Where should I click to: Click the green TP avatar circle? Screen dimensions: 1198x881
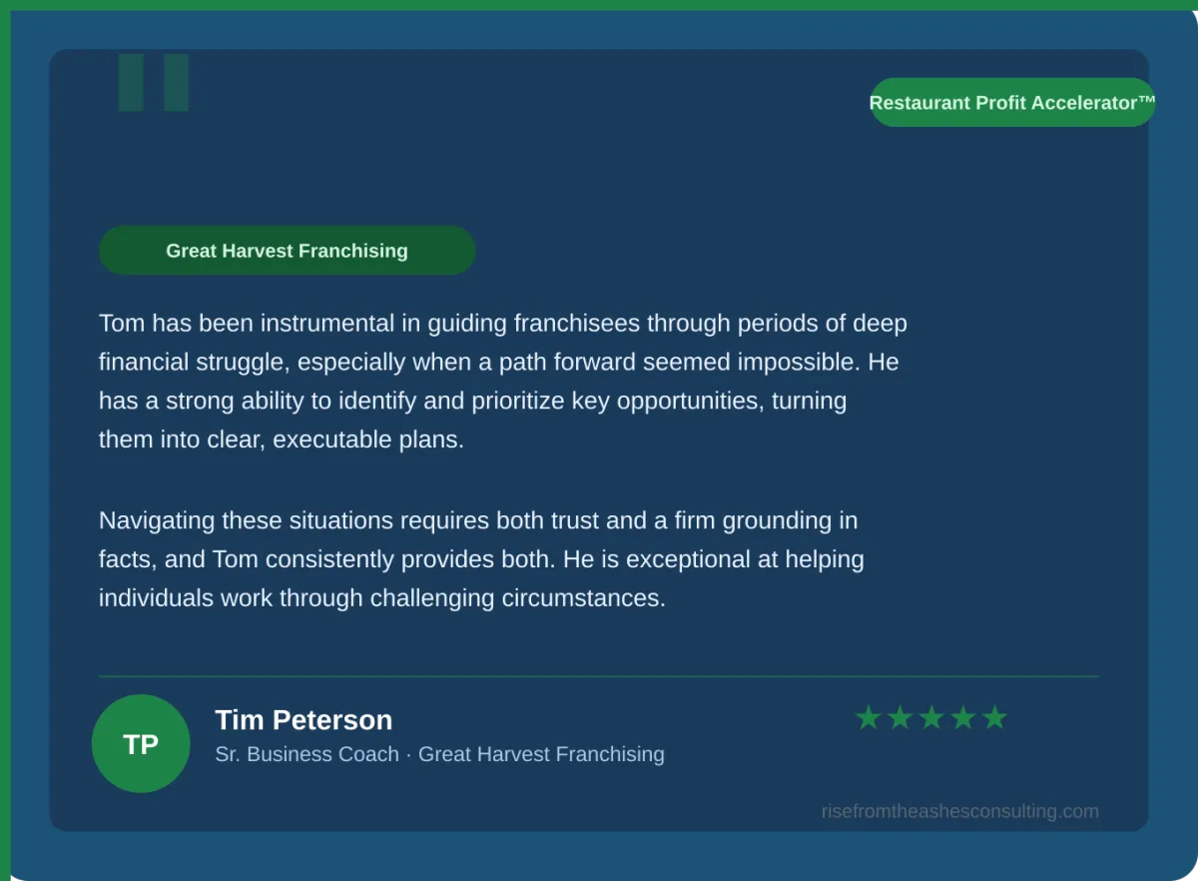141,744
